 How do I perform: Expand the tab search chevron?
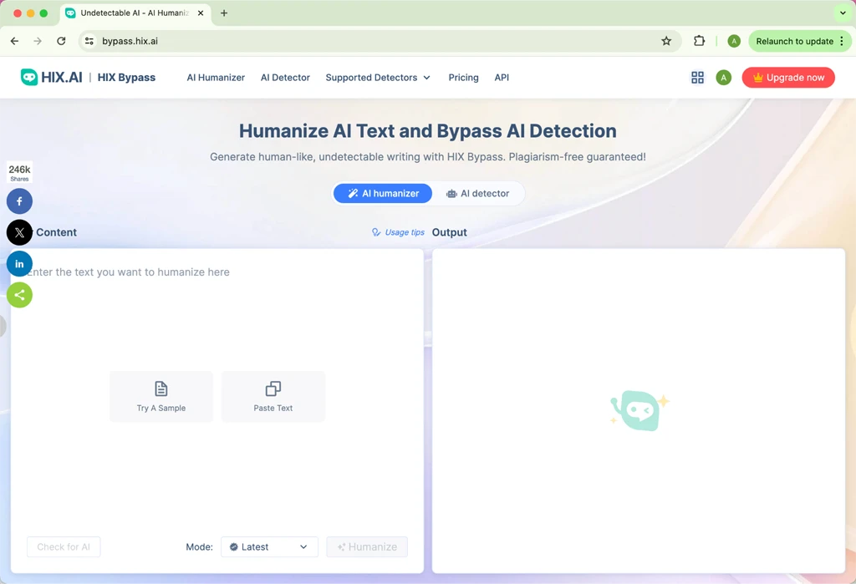click(843, 13)
